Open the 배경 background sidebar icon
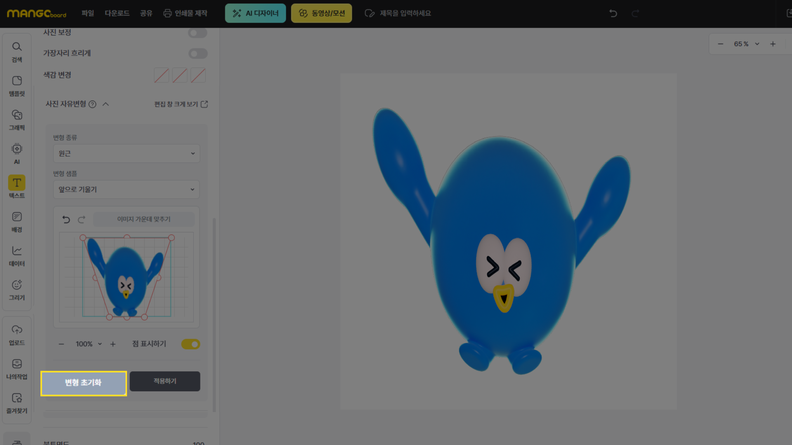Image resolution: width=792 pixels, height=445 pixels. point(17,222)
